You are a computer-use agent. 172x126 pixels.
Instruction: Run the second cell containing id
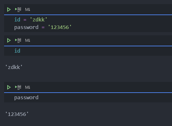pos(9,40)
